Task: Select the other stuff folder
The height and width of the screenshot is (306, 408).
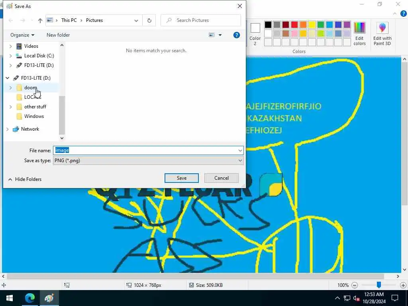Action: [35, 107]
